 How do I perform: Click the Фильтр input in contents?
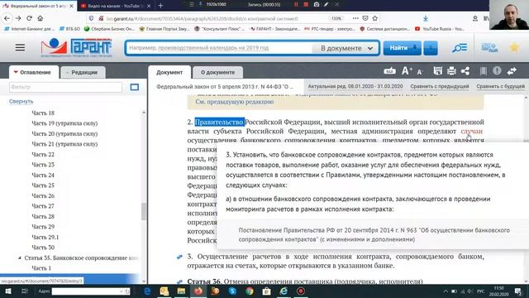[65, 87]
